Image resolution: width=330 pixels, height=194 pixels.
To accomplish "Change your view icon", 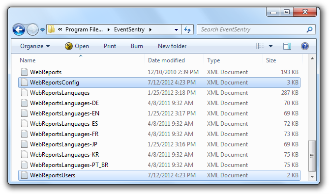I will point(260,46).
